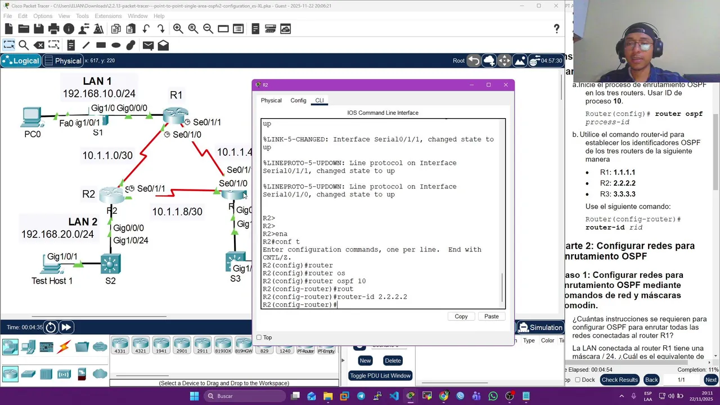Click the Open file folder icon
Viewport: 720px width, 405px height.
[24, 29]
